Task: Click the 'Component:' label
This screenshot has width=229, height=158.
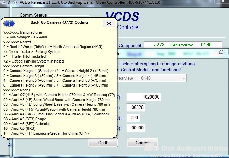Action: 130,45
